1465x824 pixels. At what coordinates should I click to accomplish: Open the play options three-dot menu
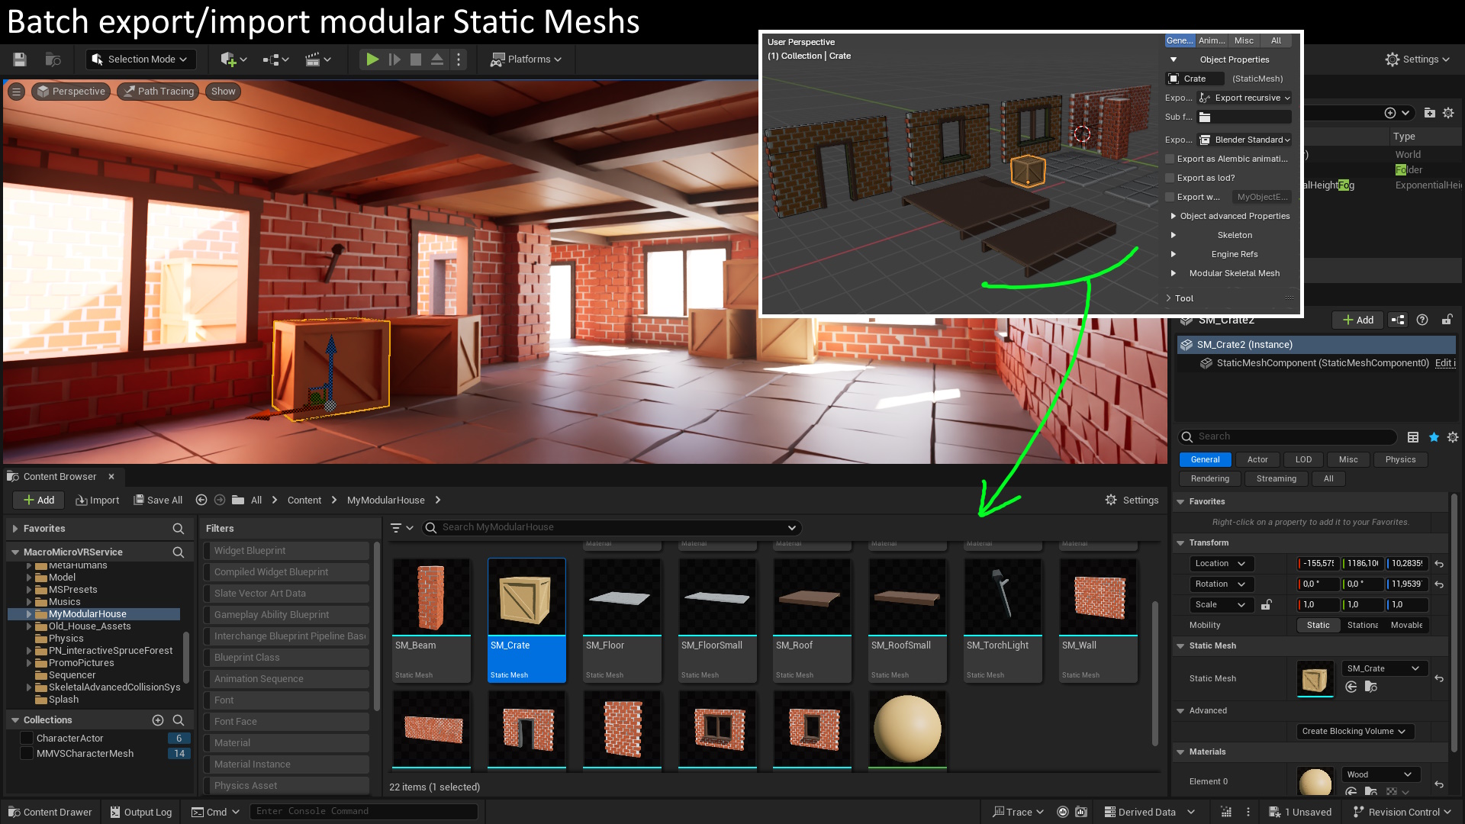pos(459,60)
